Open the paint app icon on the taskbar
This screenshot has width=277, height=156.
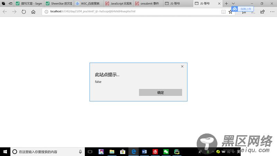pyautogui.click(x=101, y=152)
